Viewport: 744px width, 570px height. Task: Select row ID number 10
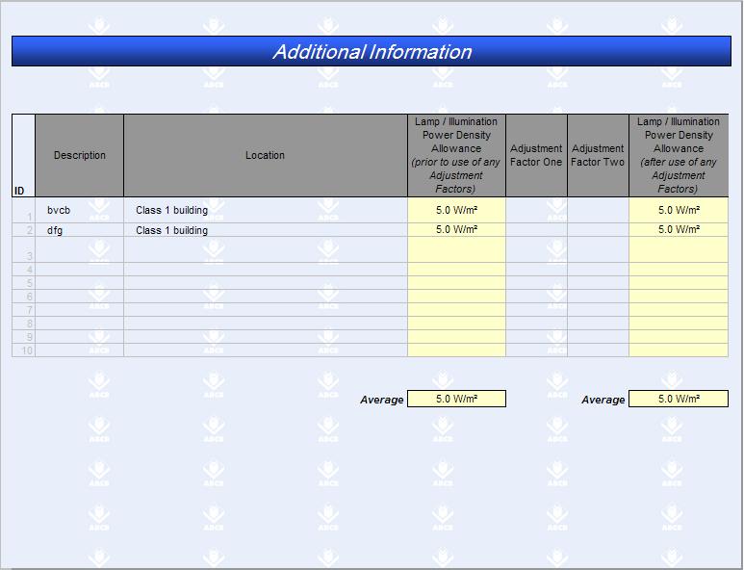(23, 350)
